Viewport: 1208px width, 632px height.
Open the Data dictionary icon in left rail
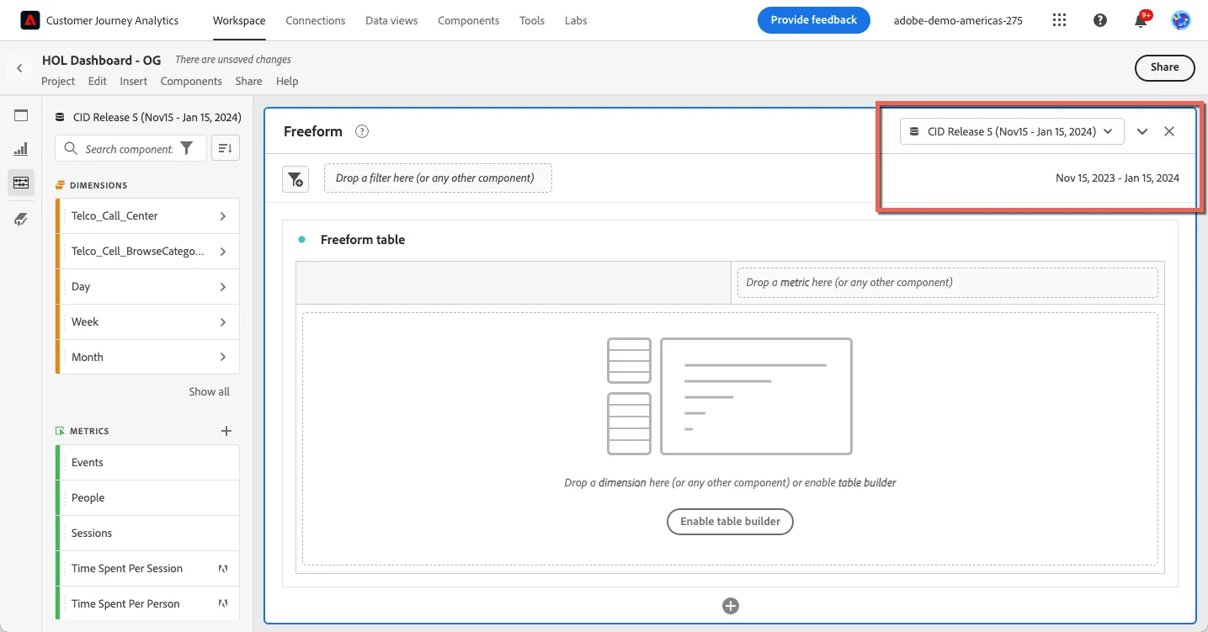coord(21,219)
